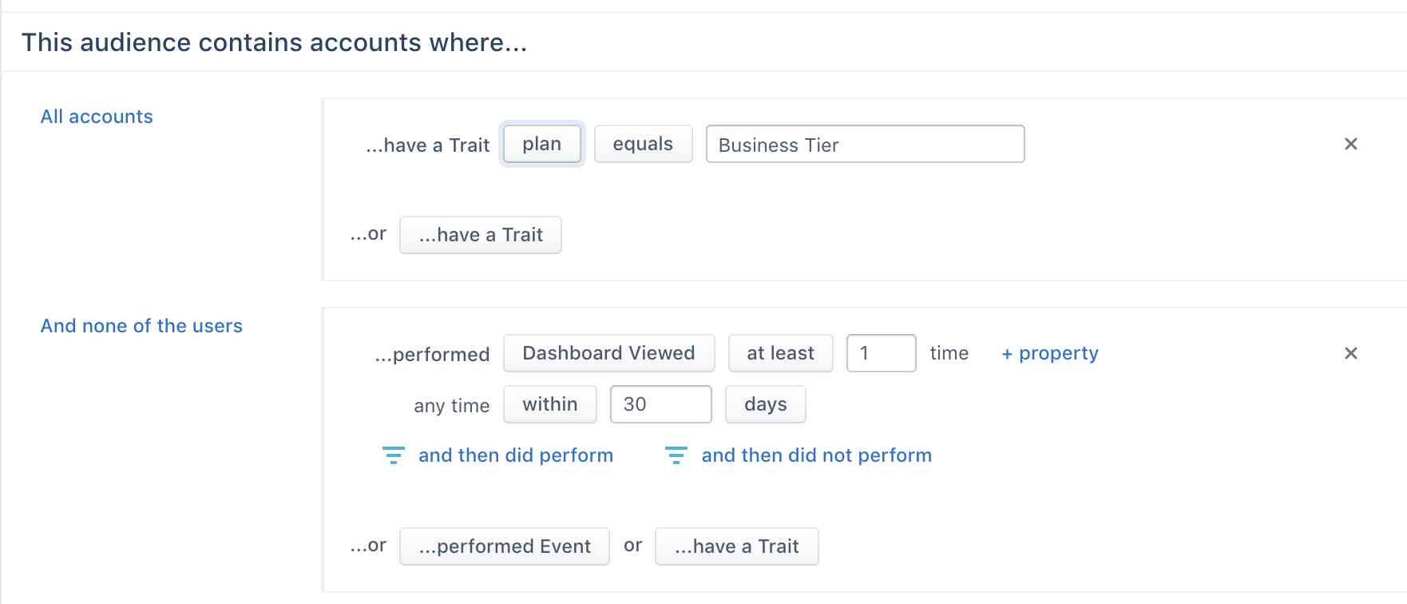The width and height of the screenshot is (1407, 604).
Task: Click the 'Business Tier' value field
Action: click(x=866, y=144)
